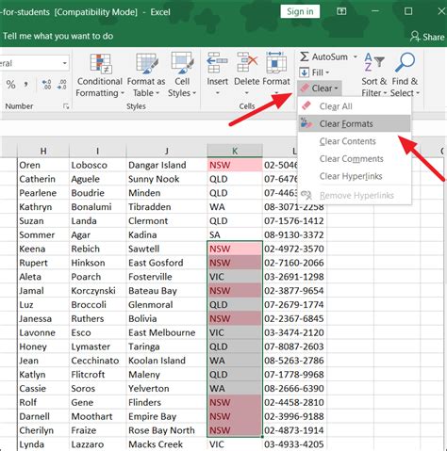The width and height of the screenshot is (447, 451).
Task: Click the NSW cell beside East Gosford
Action: [x=235, y=263]
